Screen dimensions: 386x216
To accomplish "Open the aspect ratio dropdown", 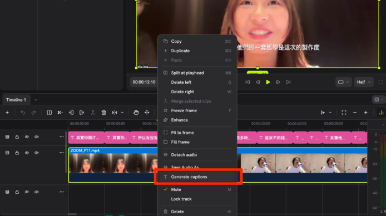I will (x=343, y=82).
